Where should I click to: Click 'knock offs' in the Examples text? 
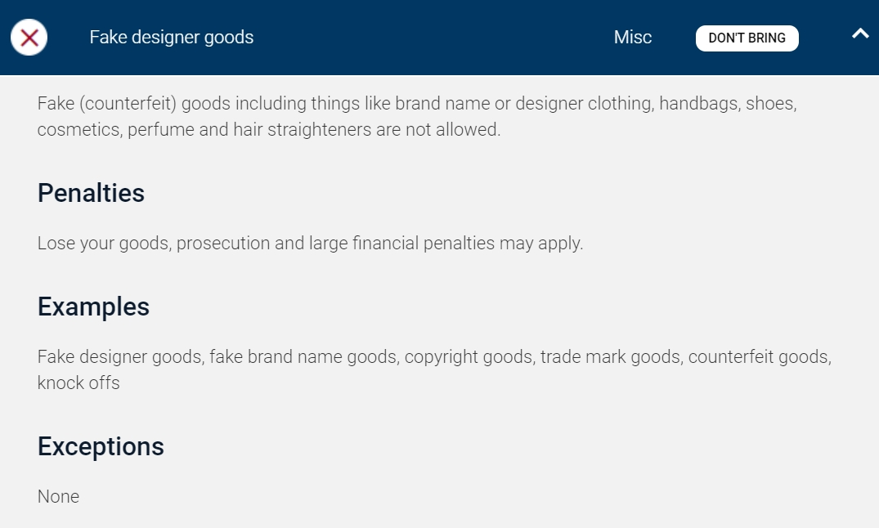(78, 383)
